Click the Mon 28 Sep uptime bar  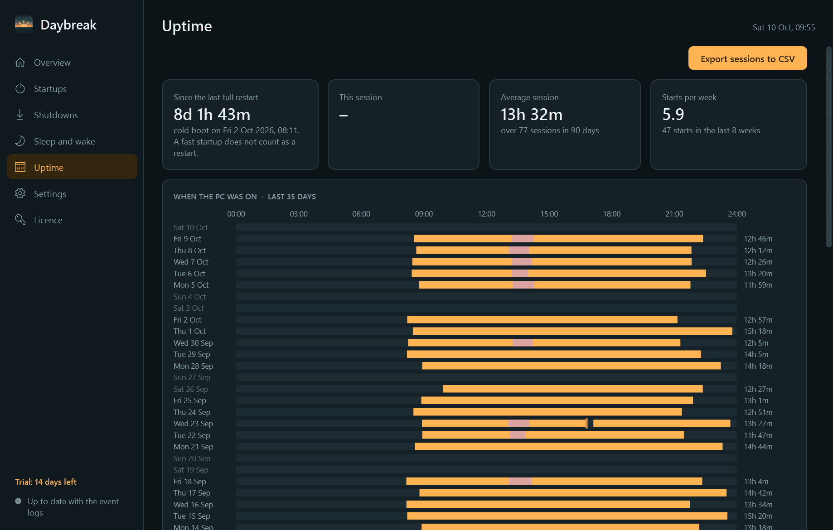(x=571, y=366)
